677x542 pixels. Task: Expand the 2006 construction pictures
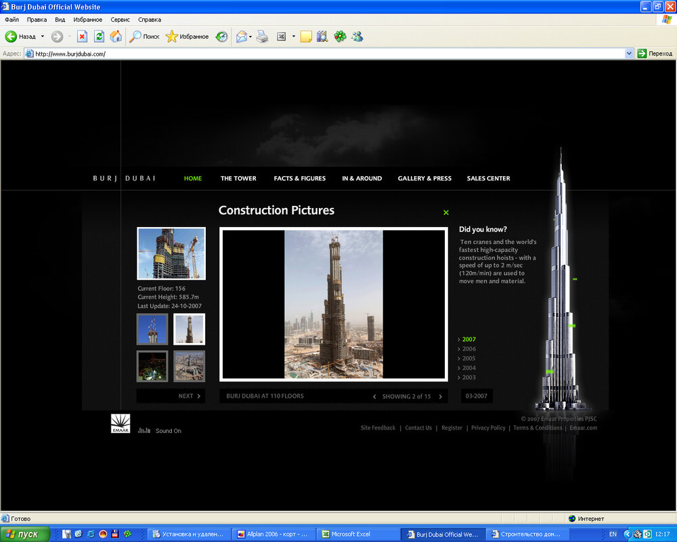(x=468, y=349)
